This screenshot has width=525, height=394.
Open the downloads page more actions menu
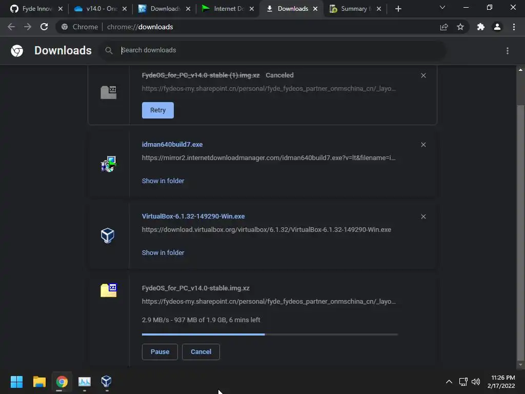(508, 51)
